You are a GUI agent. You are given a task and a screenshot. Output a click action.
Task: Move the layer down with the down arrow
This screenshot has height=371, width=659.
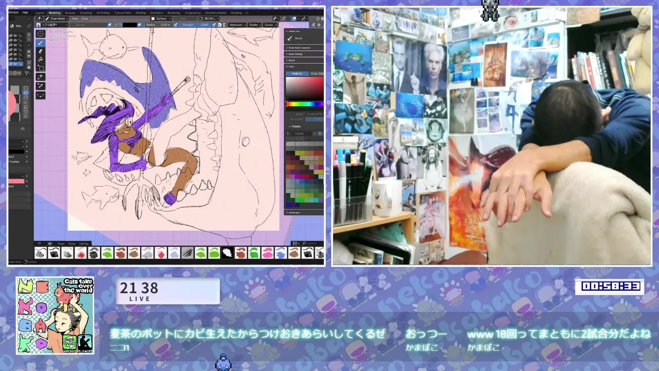point(29,56)
